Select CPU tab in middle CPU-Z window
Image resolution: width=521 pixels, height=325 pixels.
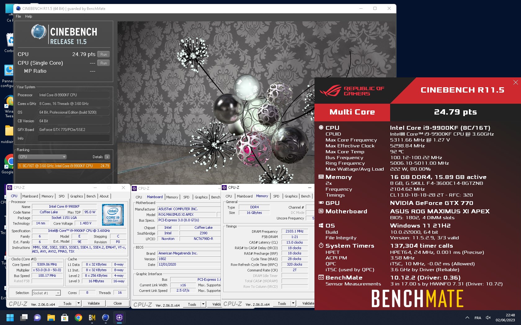[139, 197]
